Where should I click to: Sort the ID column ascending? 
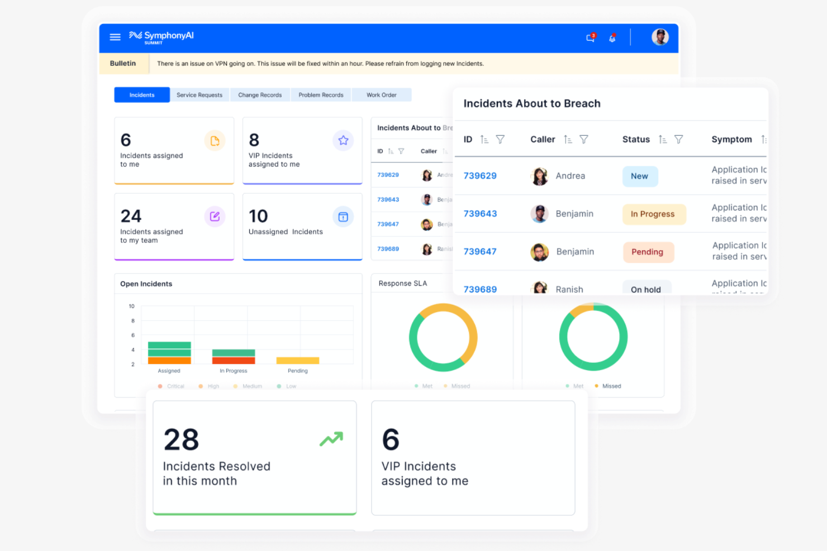click(x=484, y=139)
